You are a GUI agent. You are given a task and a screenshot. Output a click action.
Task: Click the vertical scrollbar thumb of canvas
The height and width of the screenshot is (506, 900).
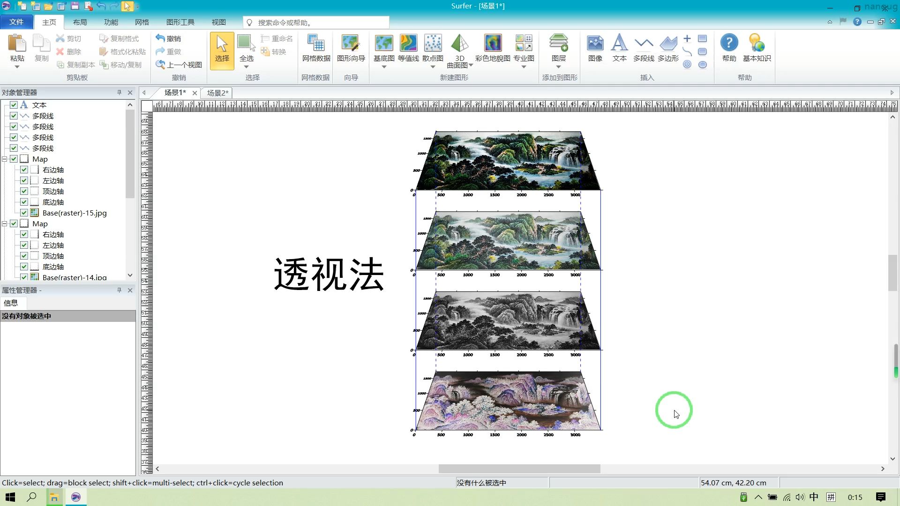coord(892,273)
